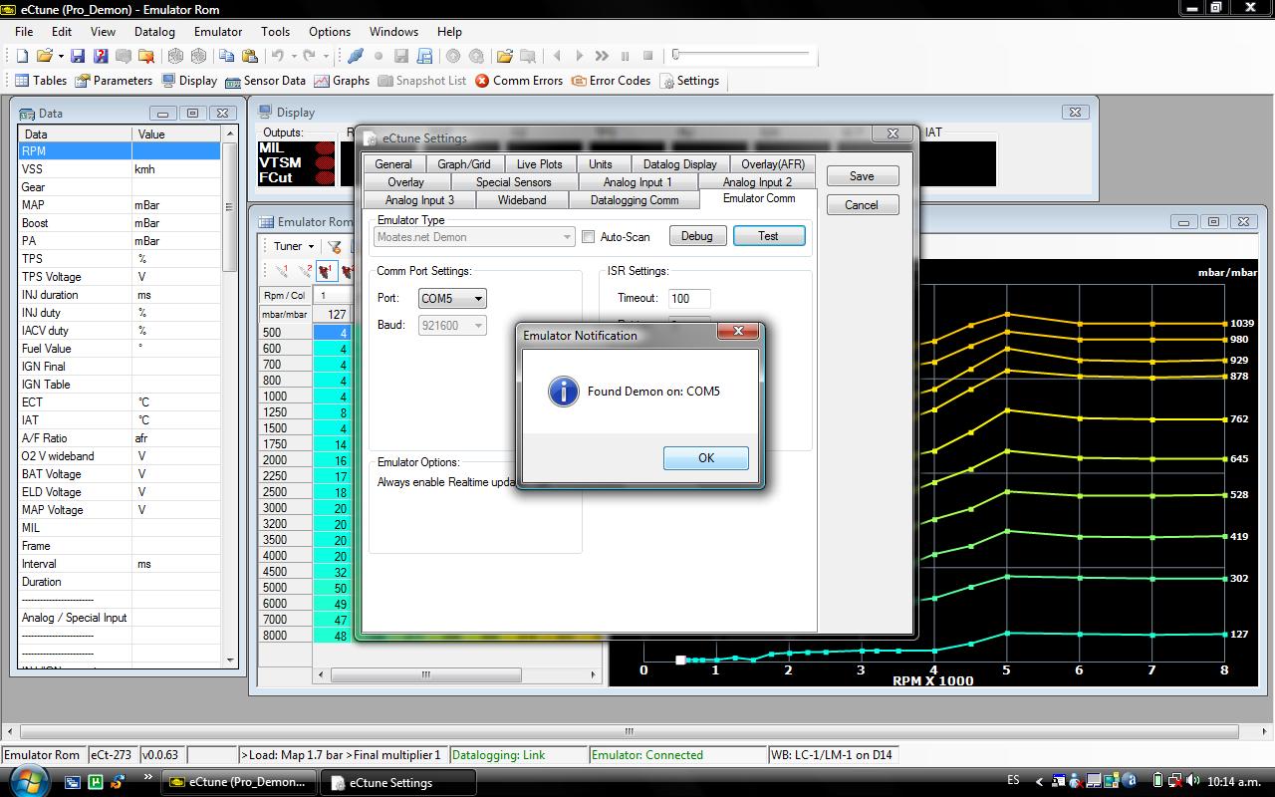Viewport: 1275px width, 797px height.
Task: Open the Tables window button
Action: (41, 81)
